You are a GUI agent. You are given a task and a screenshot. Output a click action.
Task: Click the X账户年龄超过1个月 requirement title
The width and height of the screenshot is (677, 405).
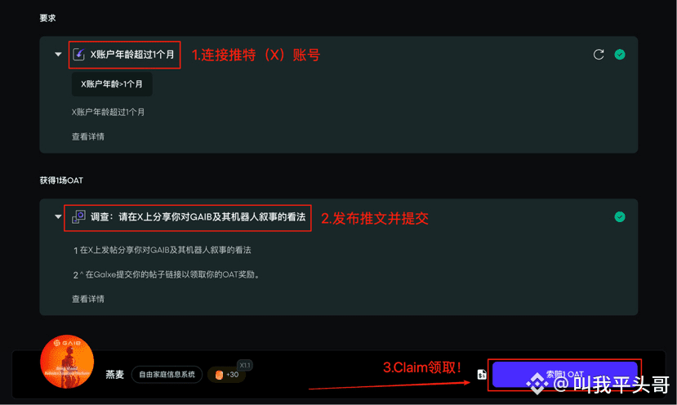coord(132,55)
